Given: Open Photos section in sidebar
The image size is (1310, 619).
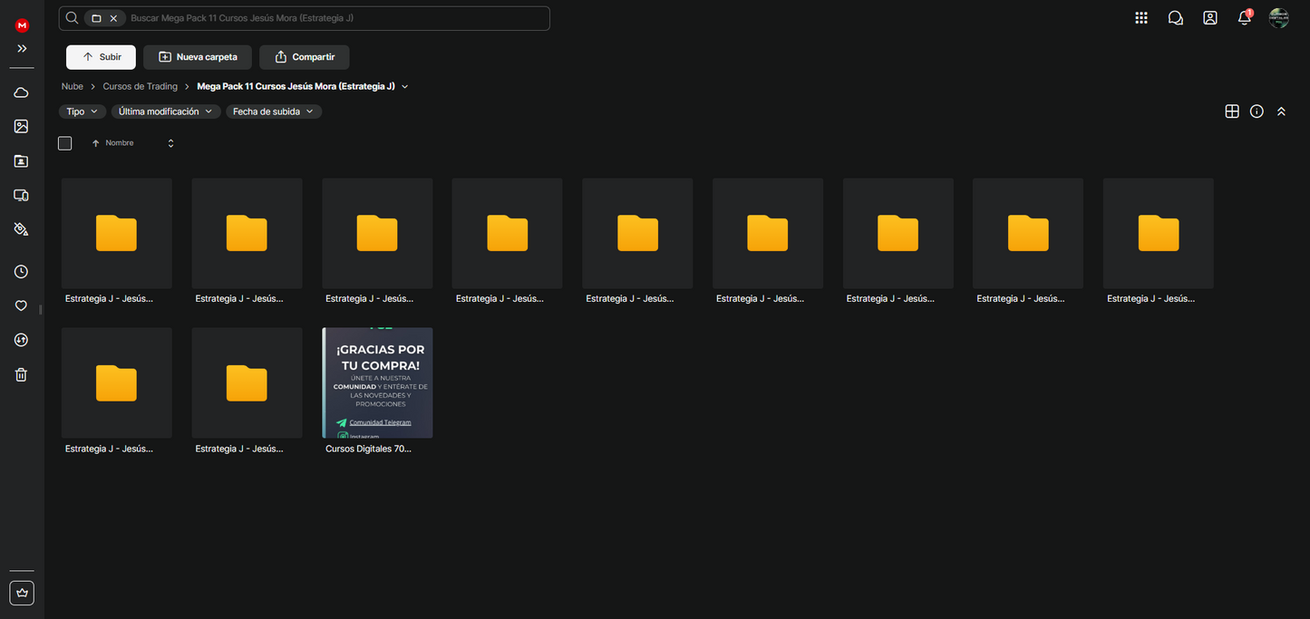Looking at the screenshot, I should (x=21, y=127).
